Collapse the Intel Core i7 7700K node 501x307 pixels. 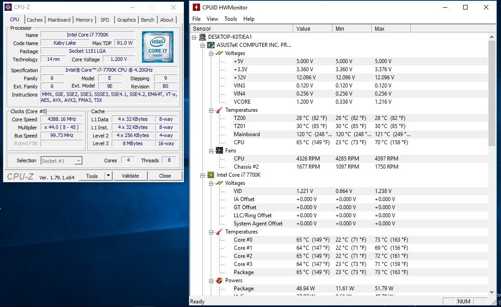tap(203, 175)
